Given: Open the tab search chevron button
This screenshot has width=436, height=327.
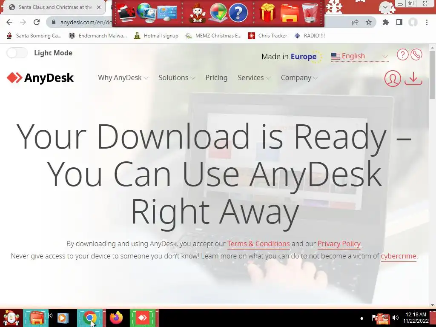Looking at the screenshot, I should click(385, 7).
